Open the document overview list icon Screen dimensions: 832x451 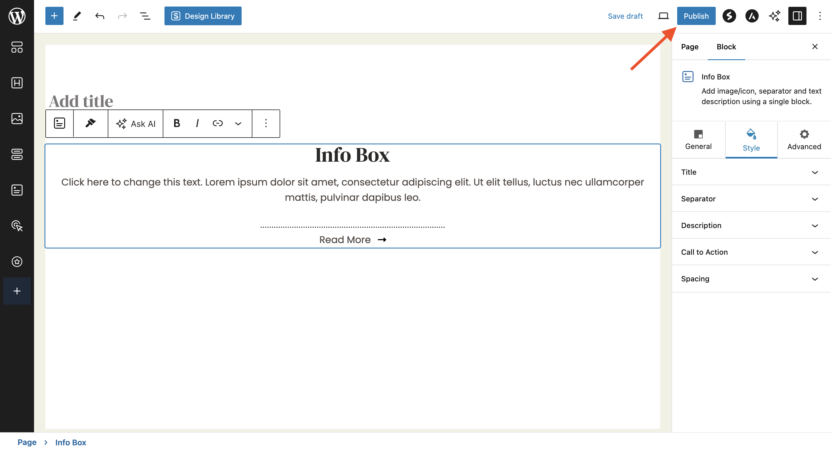tap(145, 16)
